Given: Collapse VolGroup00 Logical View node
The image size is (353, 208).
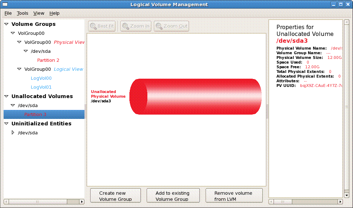Looking at the screenshot, I should pyautogui.click(x=19, y=69).
